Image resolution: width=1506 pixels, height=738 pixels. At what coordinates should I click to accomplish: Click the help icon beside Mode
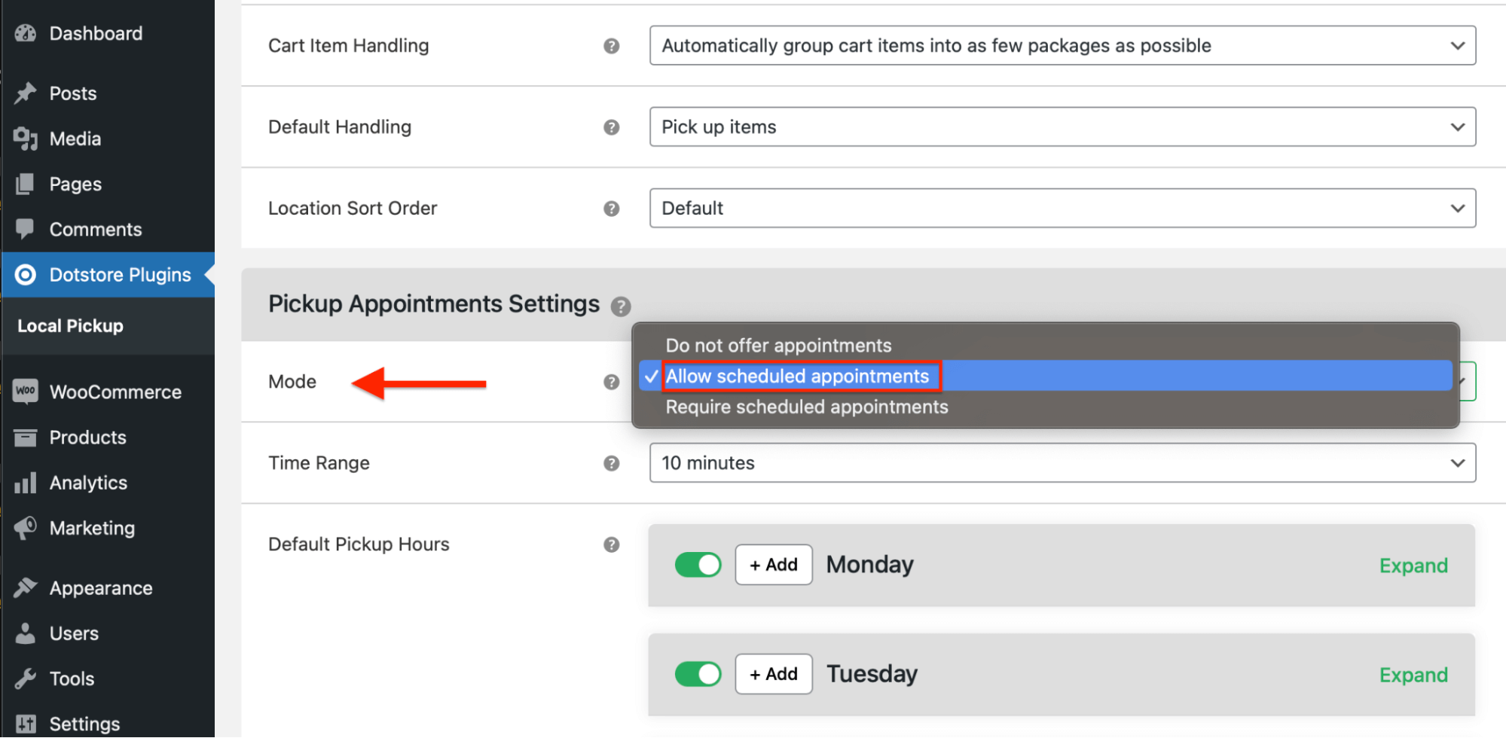click(610, 382)
